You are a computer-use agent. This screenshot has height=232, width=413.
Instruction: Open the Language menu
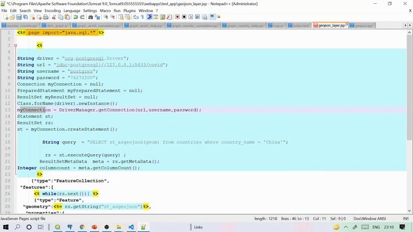72,10
